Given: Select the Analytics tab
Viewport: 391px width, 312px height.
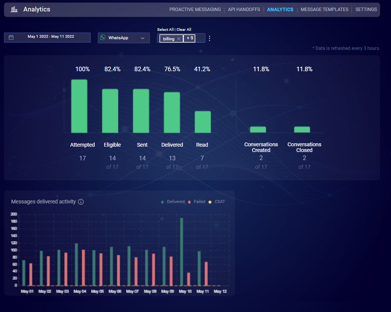Looking at the screenshot, I should pyautogui.click(x=280, y=10).
